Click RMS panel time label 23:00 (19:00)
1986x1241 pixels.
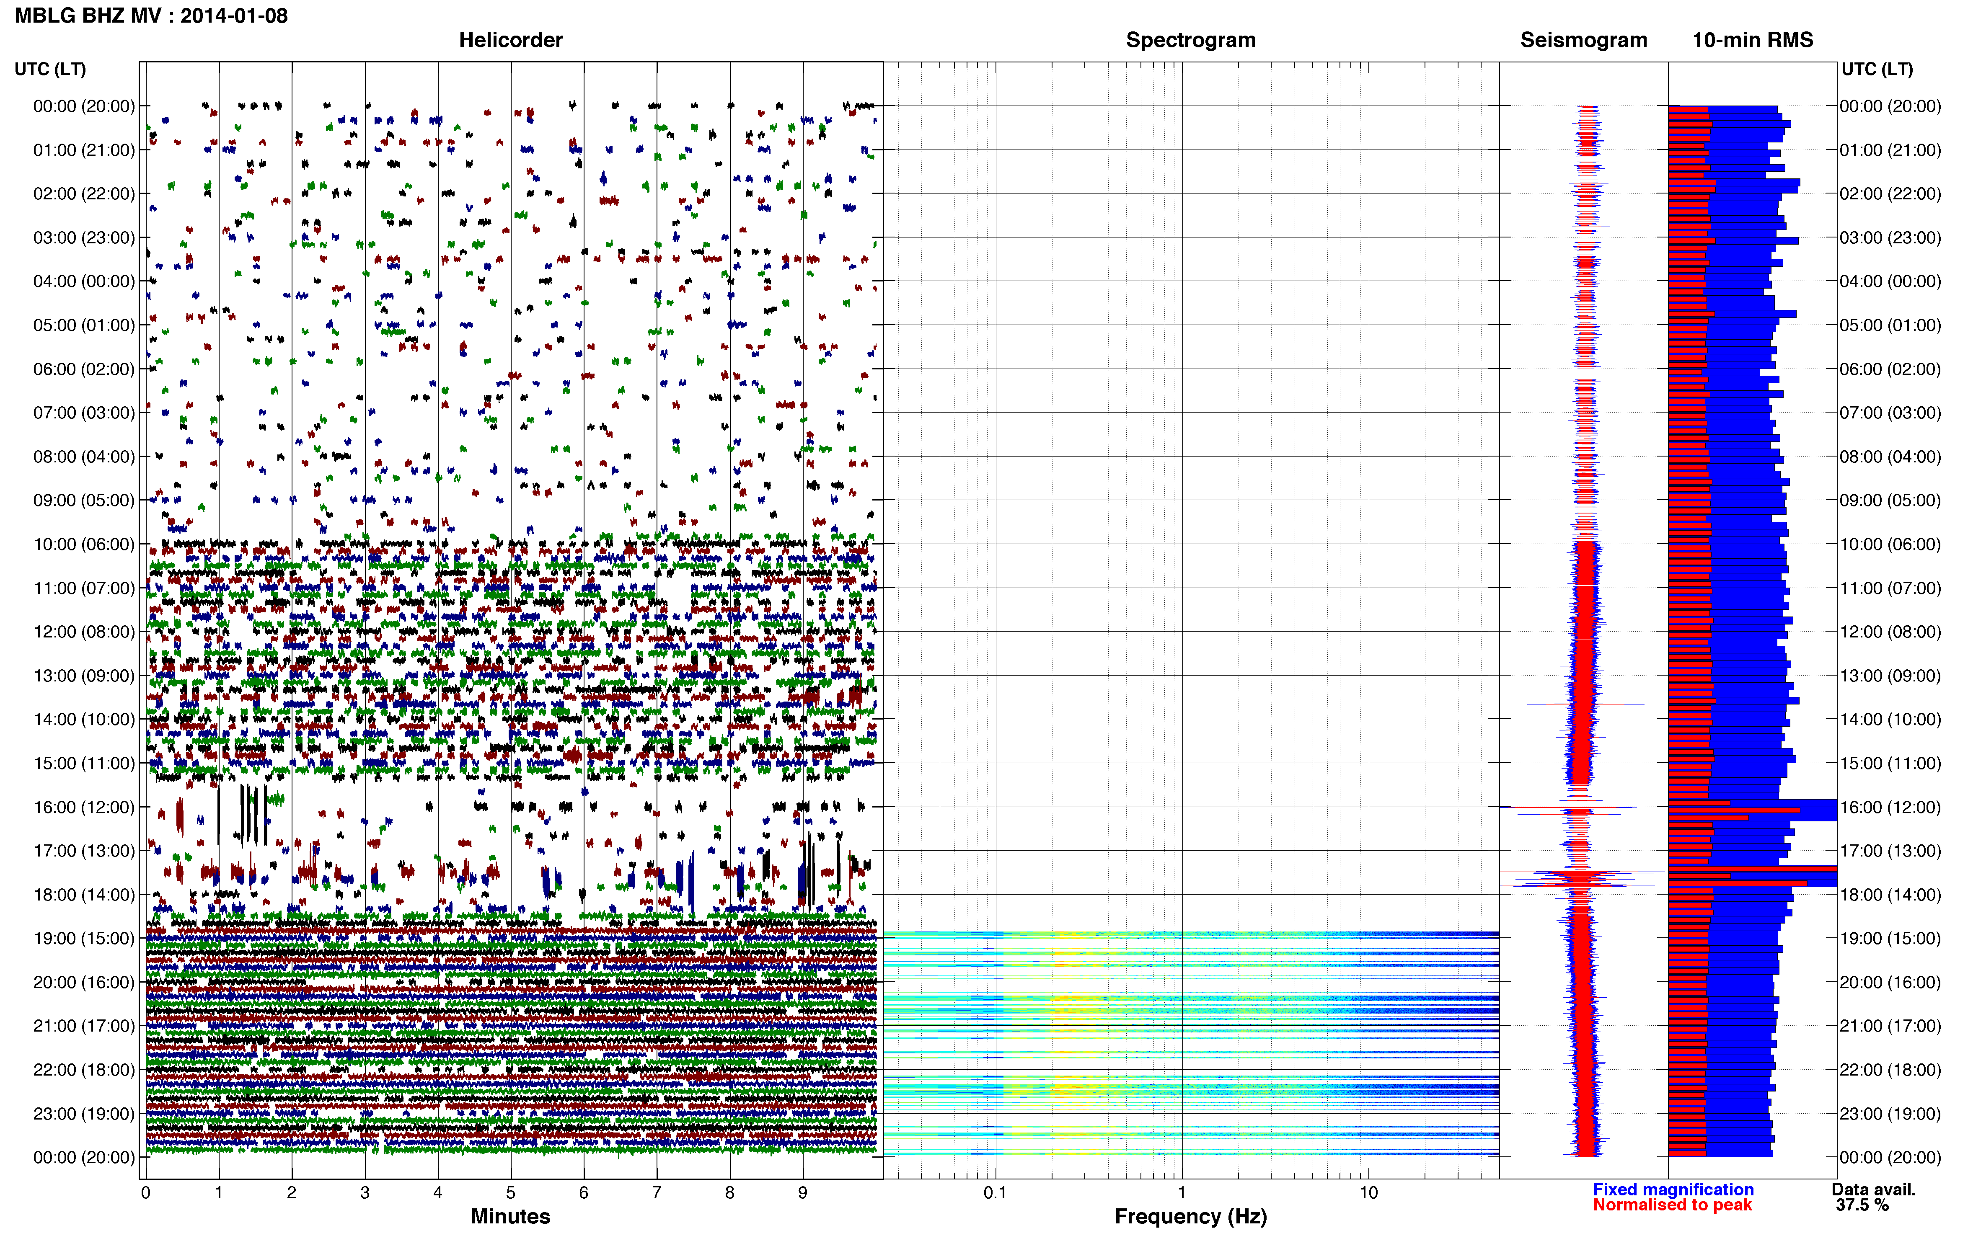(x=1890, y=1114)
